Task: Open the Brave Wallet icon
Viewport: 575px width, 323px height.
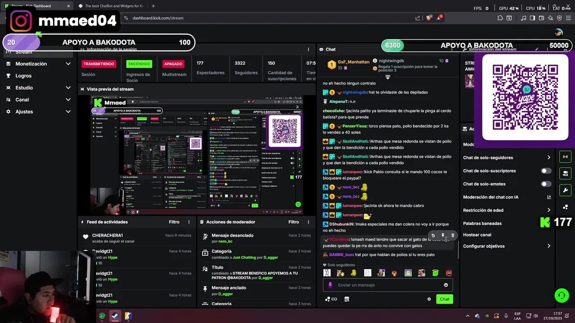Action: (541, 18)
